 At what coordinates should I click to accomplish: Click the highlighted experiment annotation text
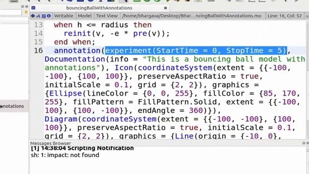tap(196, 50)
